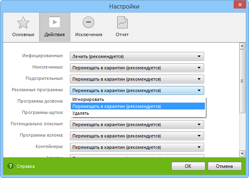Click OK to save settings
This screenshot has height=178, width=249.
[188, 166]
